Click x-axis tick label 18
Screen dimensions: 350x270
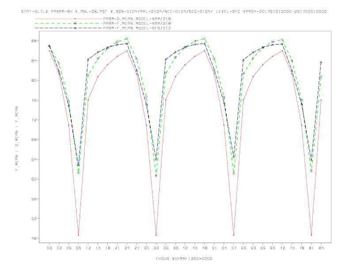(x=107, y=248)
